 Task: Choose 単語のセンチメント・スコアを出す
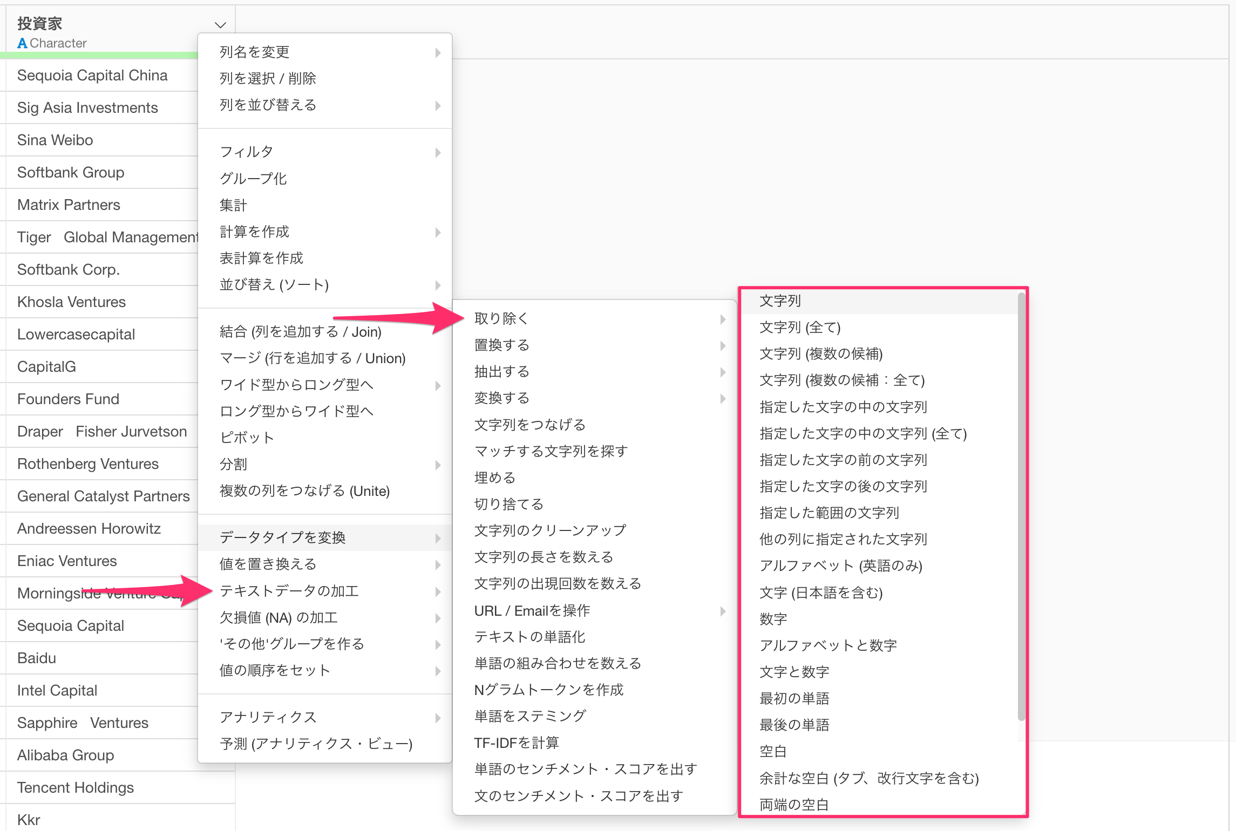(x=595, y=769)
